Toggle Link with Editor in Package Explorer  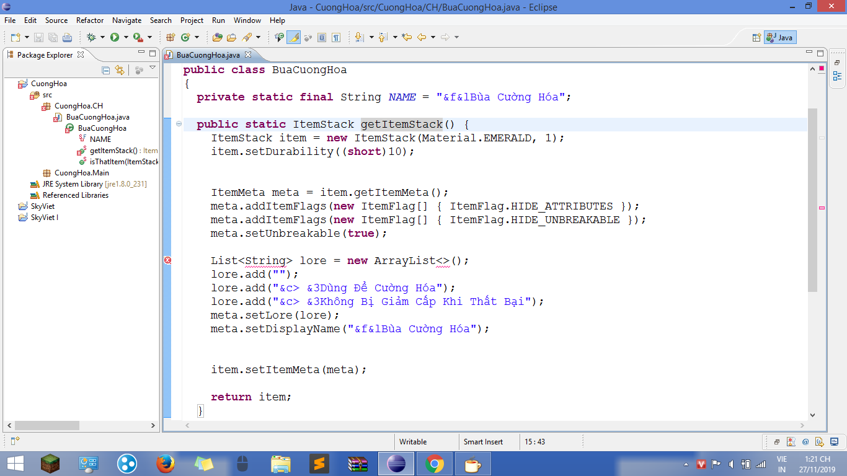click(x=120, y=70)
